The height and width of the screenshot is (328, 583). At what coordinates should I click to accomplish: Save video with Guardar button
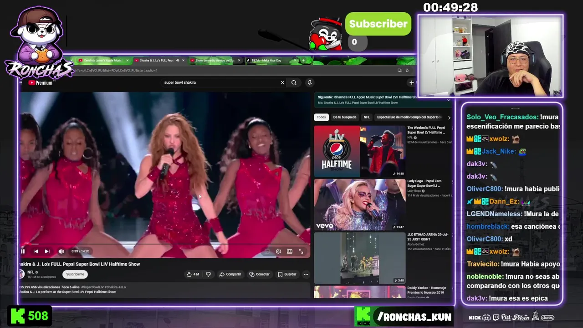tap(287, 274)
